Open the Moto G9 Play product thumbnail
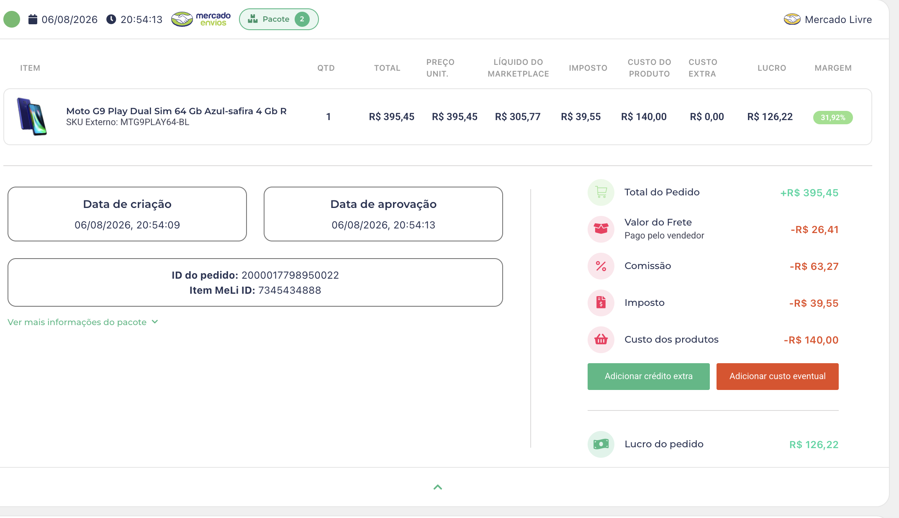This screenshot has width=899, height=518. coord(32,117)
